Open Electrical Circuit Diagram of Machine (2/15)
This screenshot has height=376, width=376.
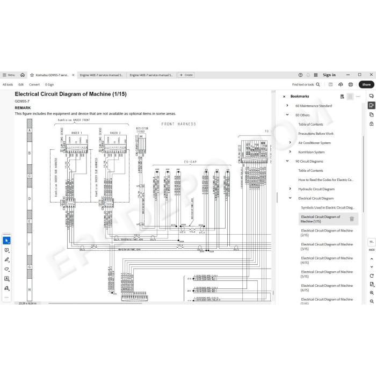pos(327,233)
